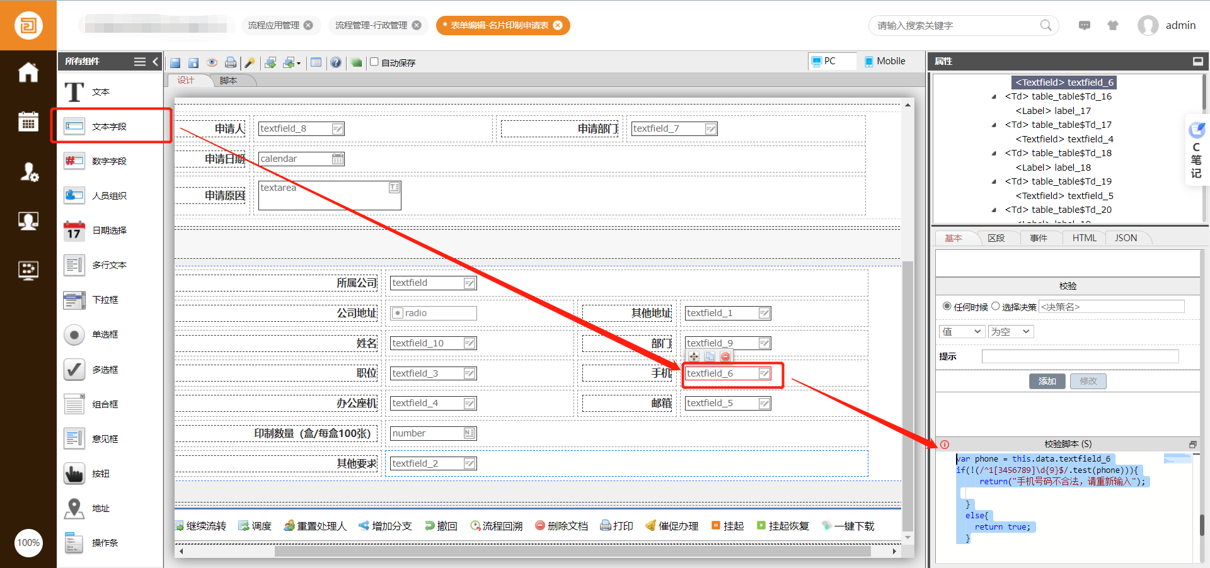Select the 任何时候 radio button

pos(947,306)
